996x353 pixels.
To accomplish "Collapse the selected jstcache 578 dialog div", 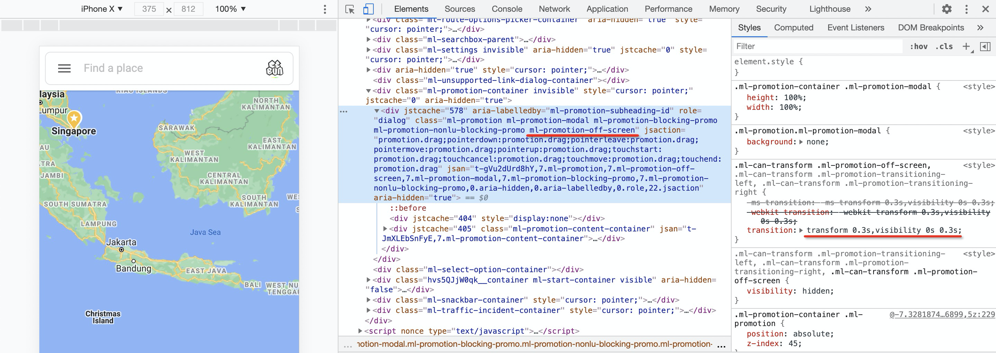I will 377,111.
